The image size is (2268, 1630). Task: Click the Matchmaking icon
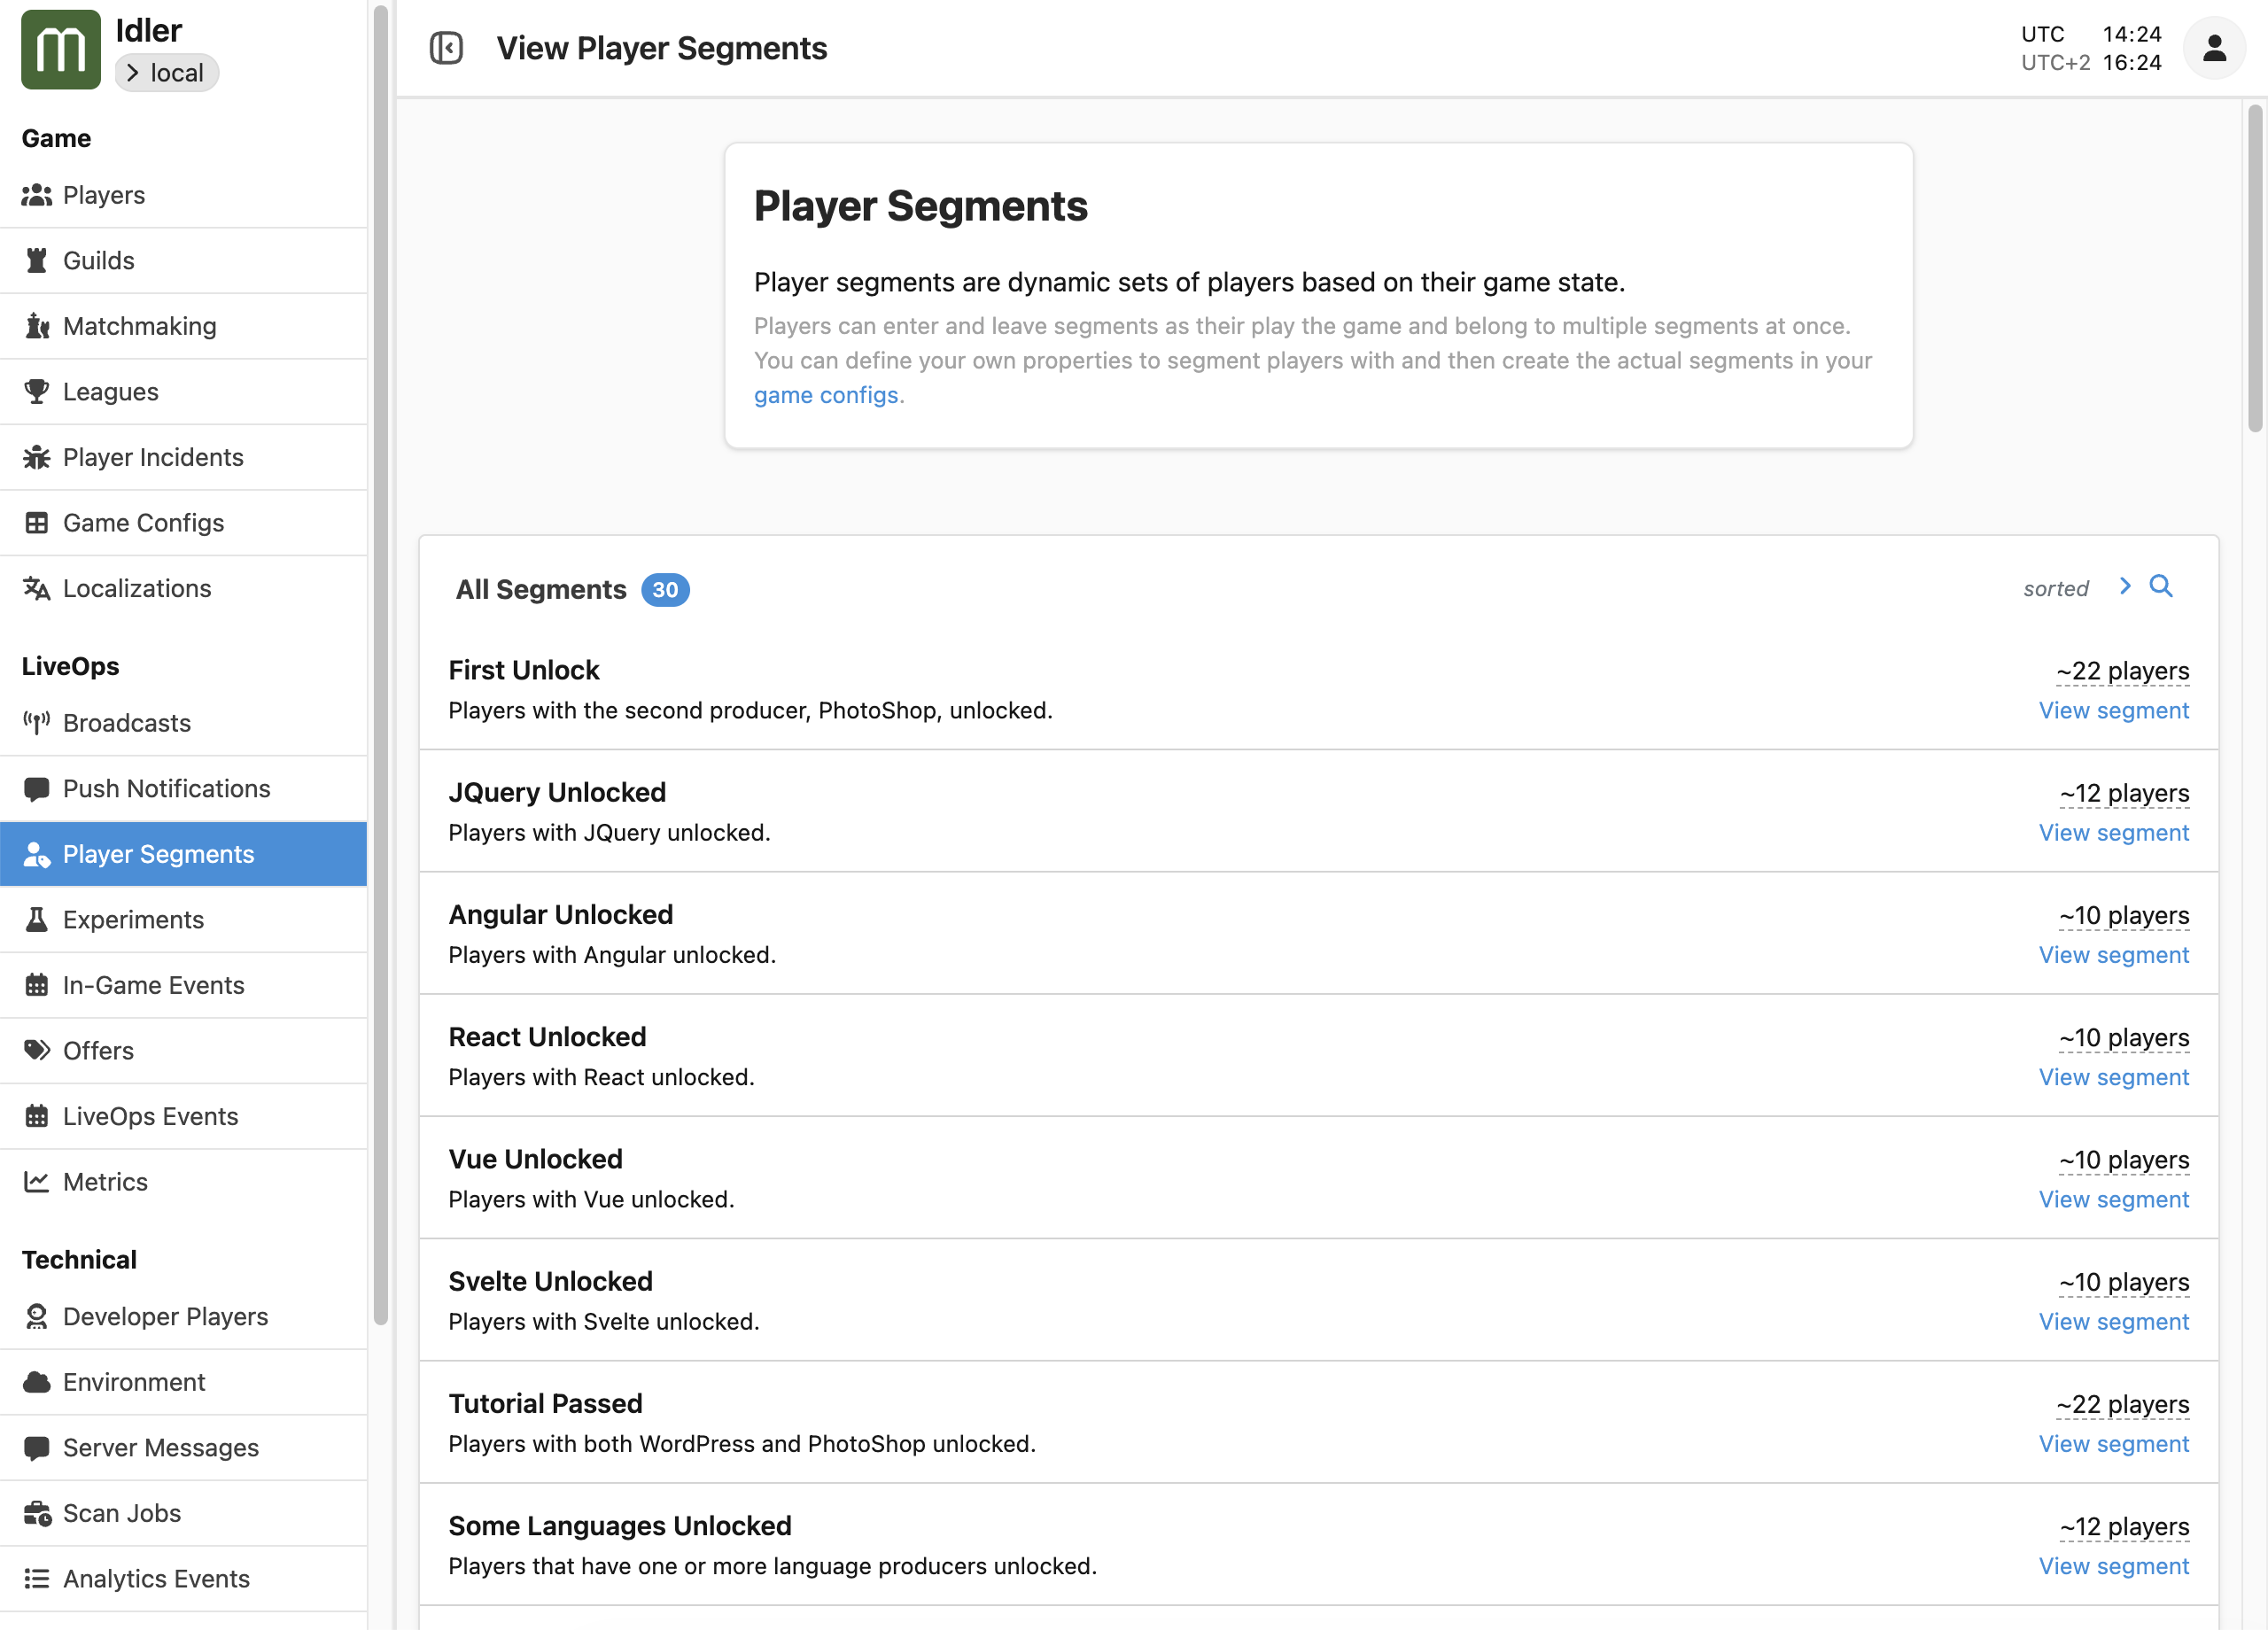[37, 325]
